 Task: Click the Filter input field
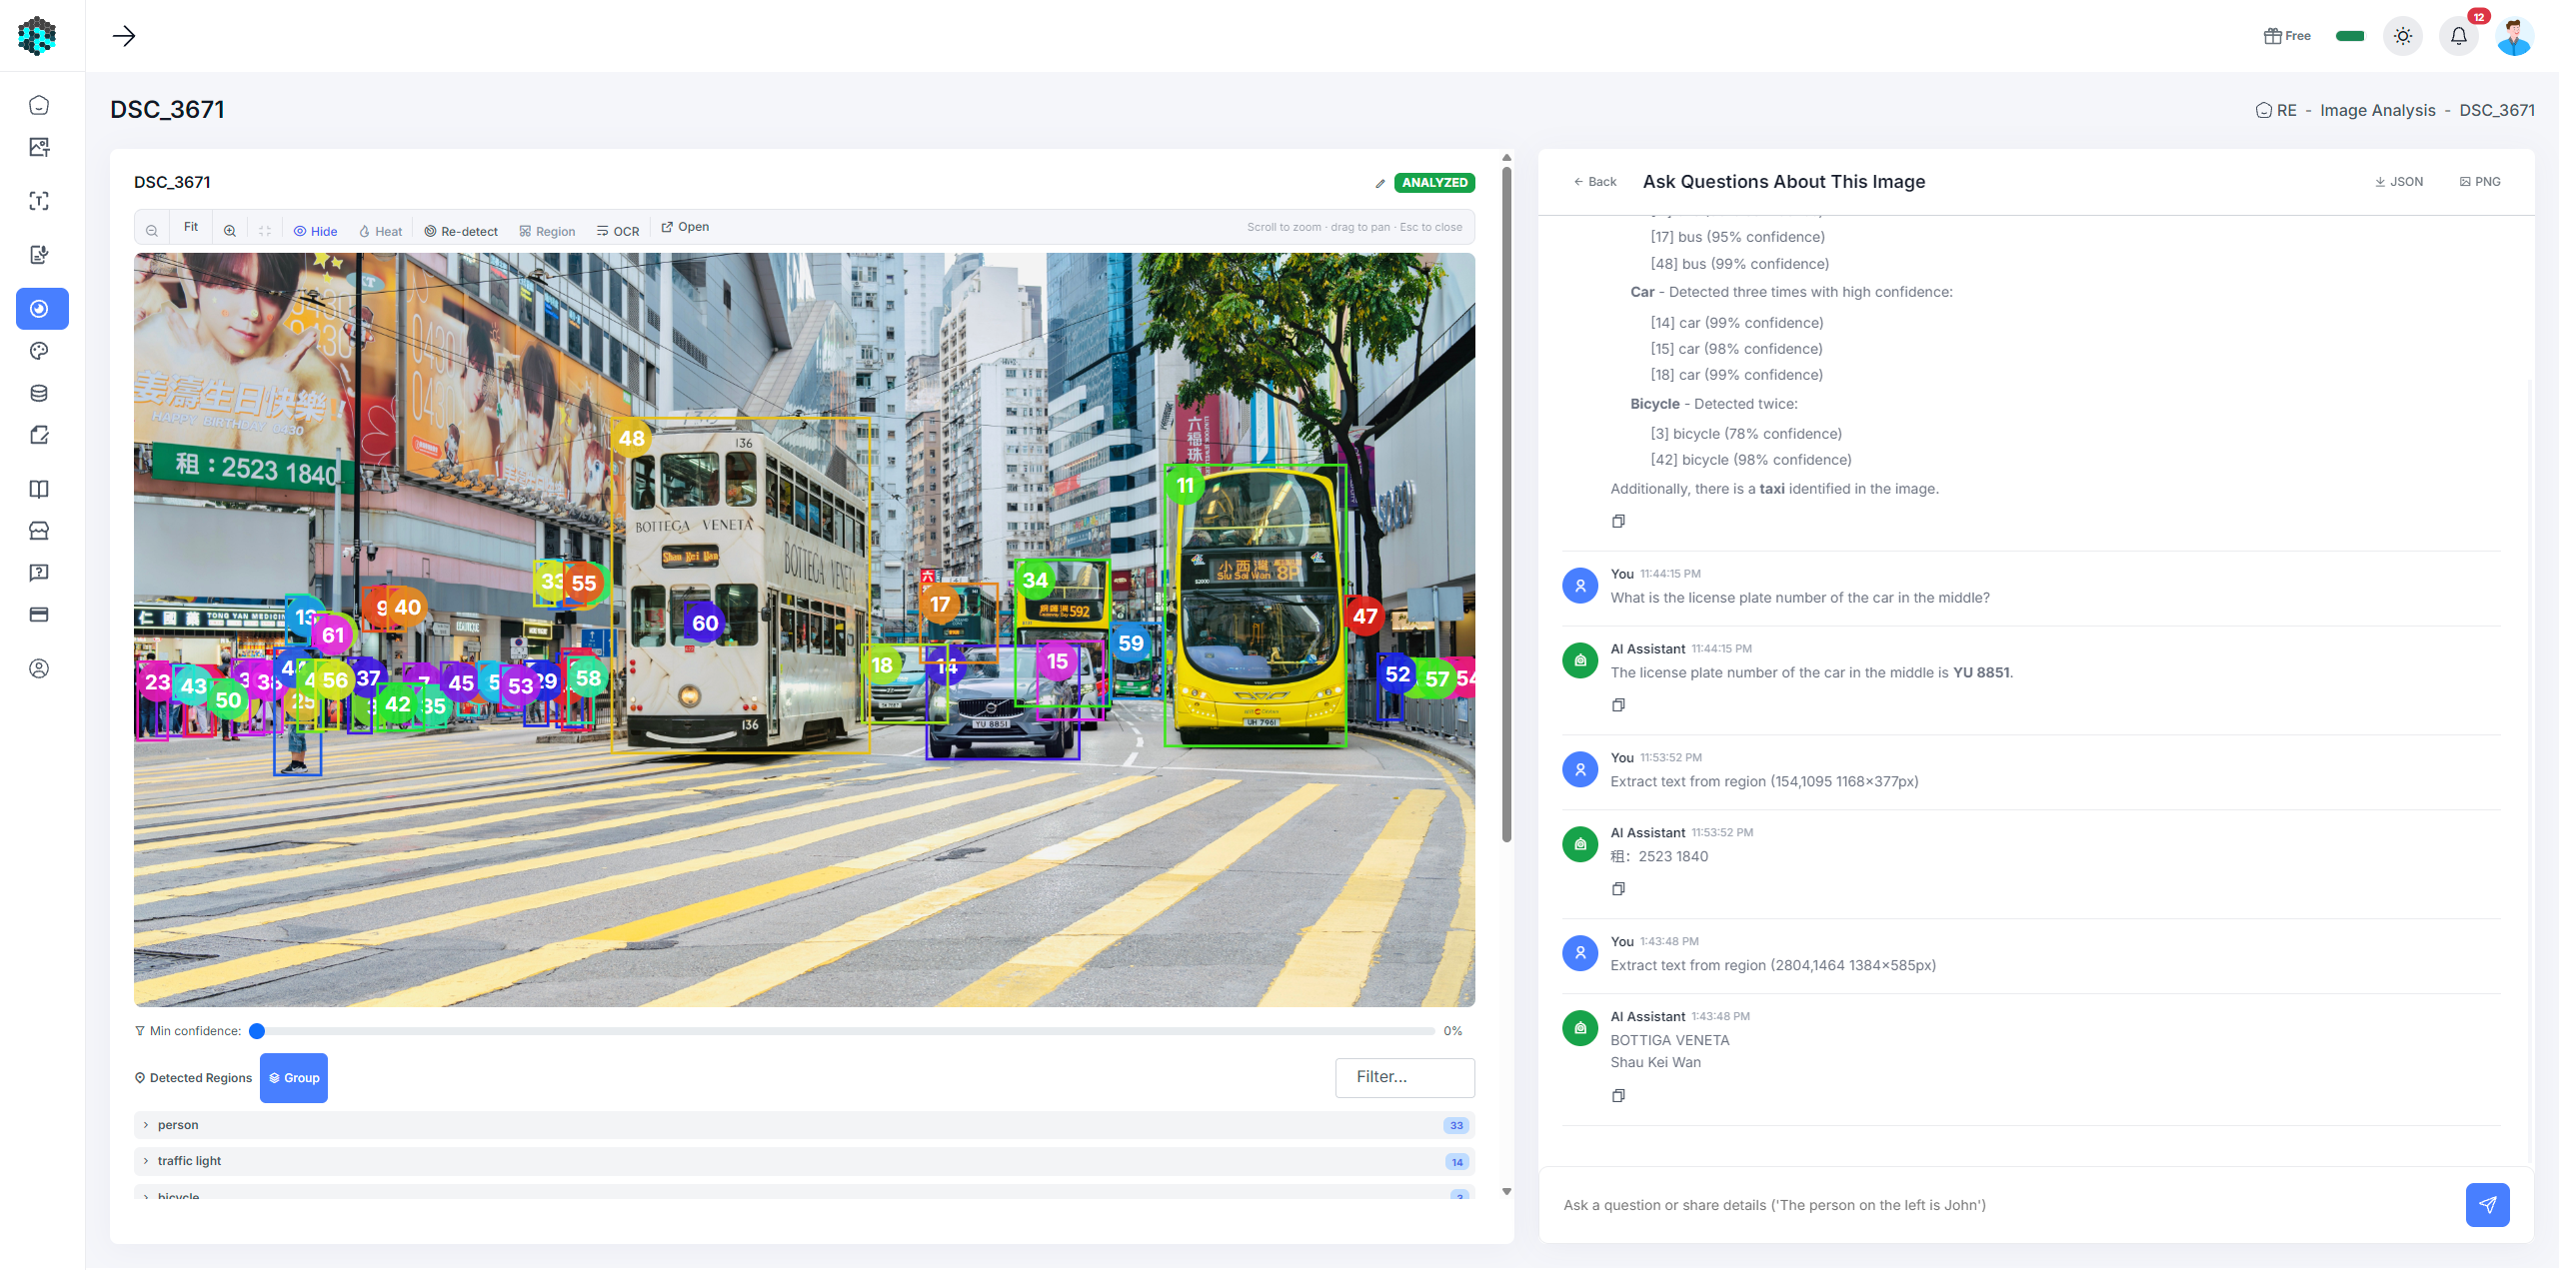[x=1404, y=1077]
